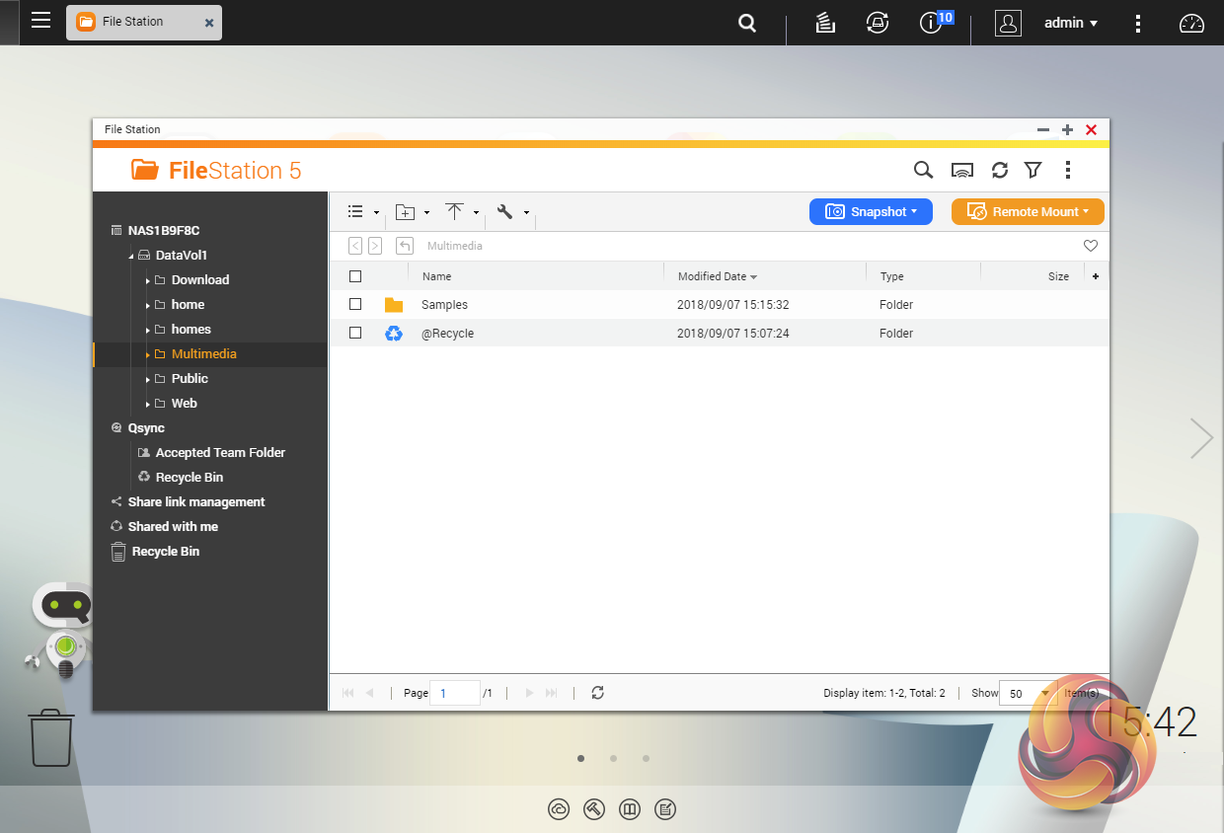
Task: Add Multimedia to favorites with heart icon
Action: tap(1090, 246)
